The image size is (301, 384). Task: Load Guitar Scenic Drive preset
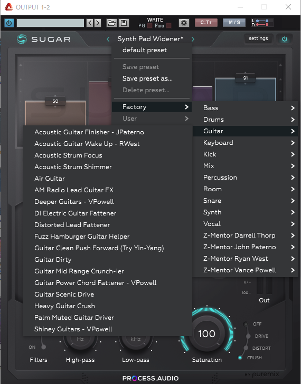click(108, 294)
